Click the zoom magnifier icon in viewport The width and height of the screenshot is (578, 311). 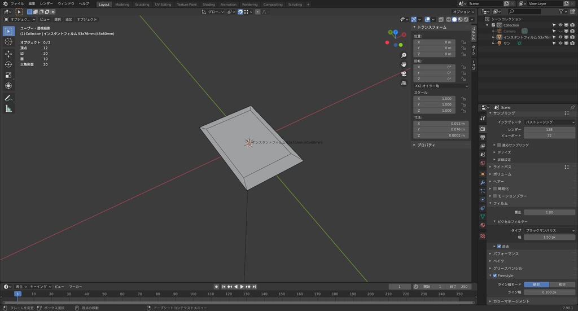pyautogui.click(x=404, y=55)
